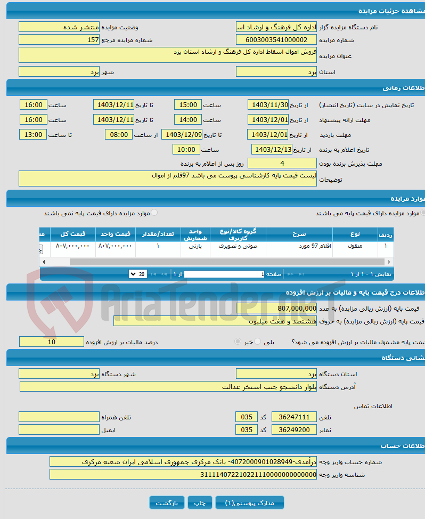Viewport: 425px width, 519px height.
Task: Click the منقول table cell
Action: tap(355, 249)
